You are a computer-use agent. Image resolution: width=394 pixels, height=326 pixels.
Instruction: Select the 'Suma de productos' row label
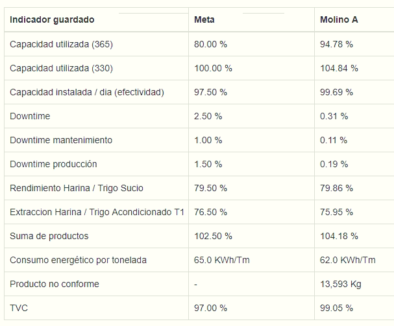click(x=49, y=236)
